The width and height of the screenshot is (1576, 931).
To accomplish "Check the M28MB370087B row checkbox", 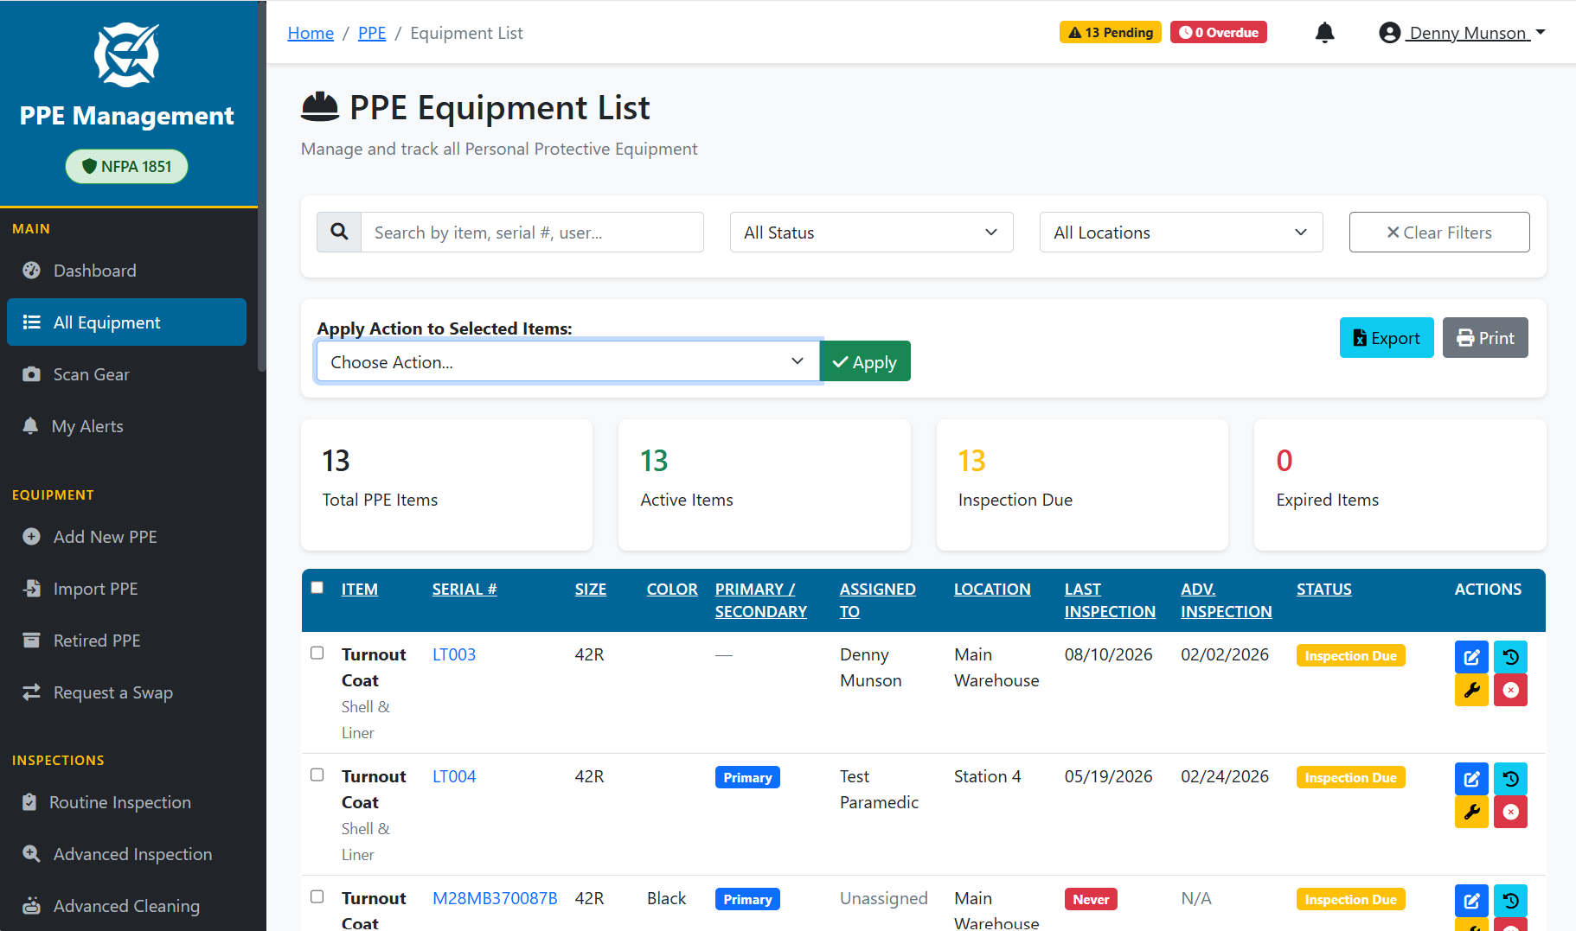I will coord(317,896).
